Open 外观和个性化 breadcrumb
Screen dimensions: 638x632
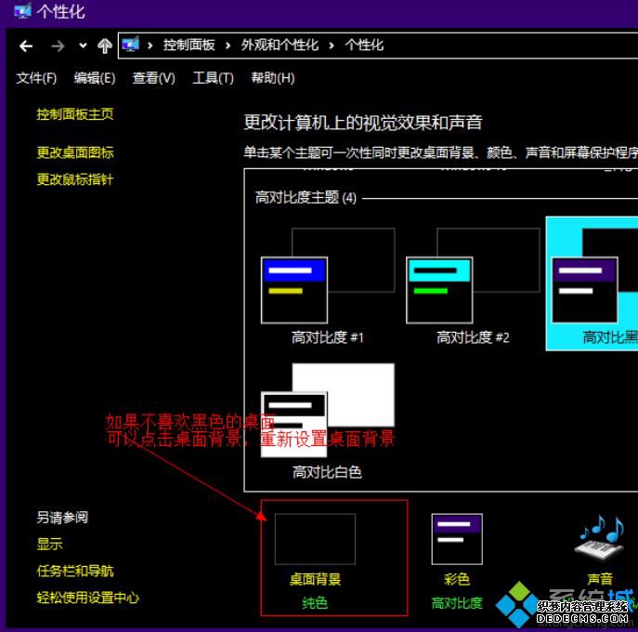(x=280, y=45)
